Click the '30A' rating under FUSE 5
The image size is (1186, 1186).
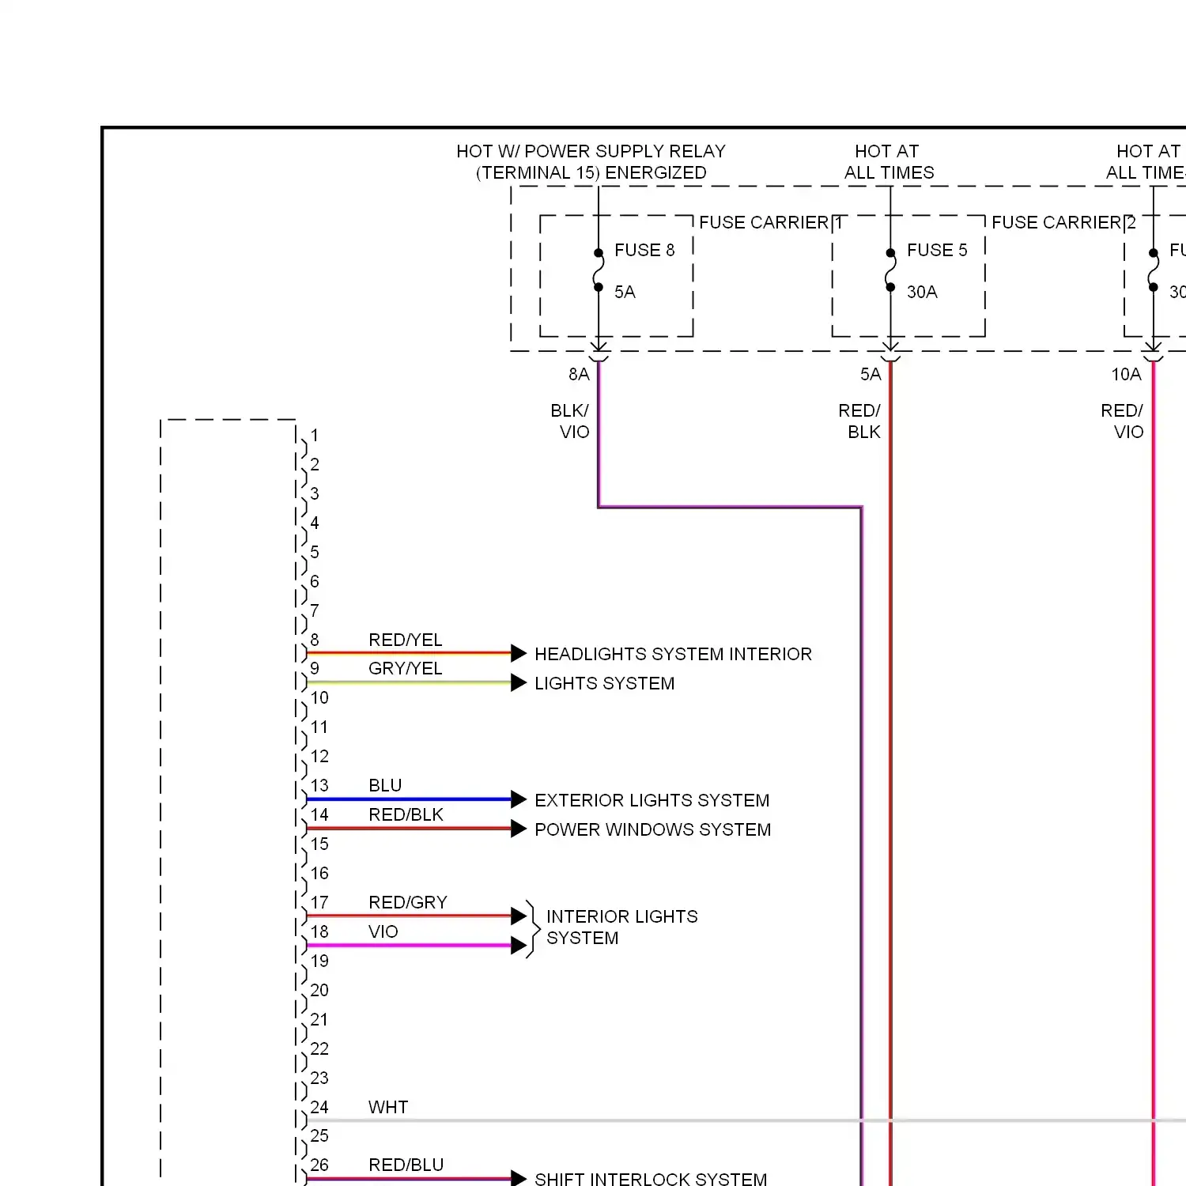922,292
